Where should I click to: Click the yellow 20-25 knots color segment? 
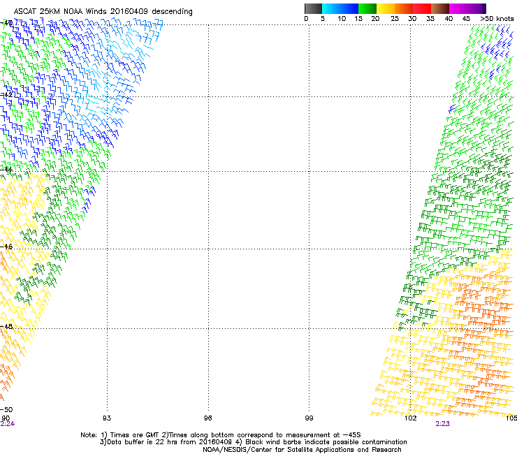coord(386,8)
